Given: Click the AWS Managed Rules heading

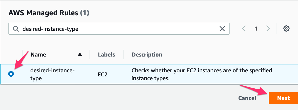Looking at the screenshot, I should [x=43, y=13].
